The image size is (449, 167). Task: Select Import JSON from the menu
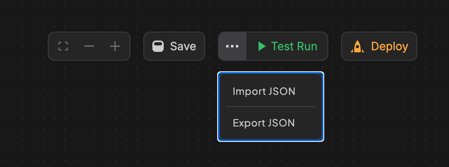(264, 92)
